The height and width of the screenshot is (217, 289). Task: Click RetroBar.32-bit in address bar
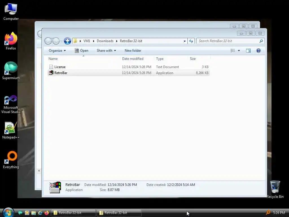131,41
